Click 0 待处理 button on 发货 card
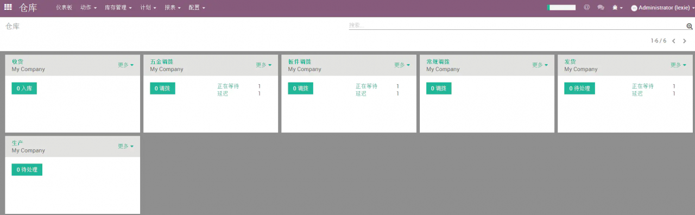The image size is (695, 215). coord(579,88)
